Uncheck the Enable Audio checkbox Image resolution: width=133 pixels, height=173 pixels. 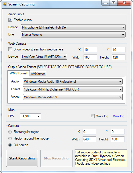tap(10, 20)
